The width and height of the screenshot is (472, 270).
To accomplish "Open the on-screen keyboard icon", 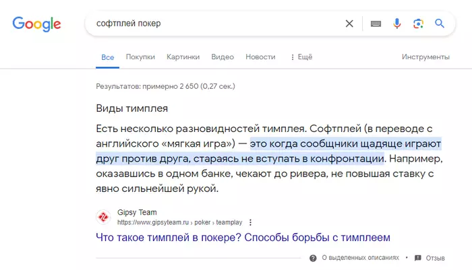I will (376, 24).
